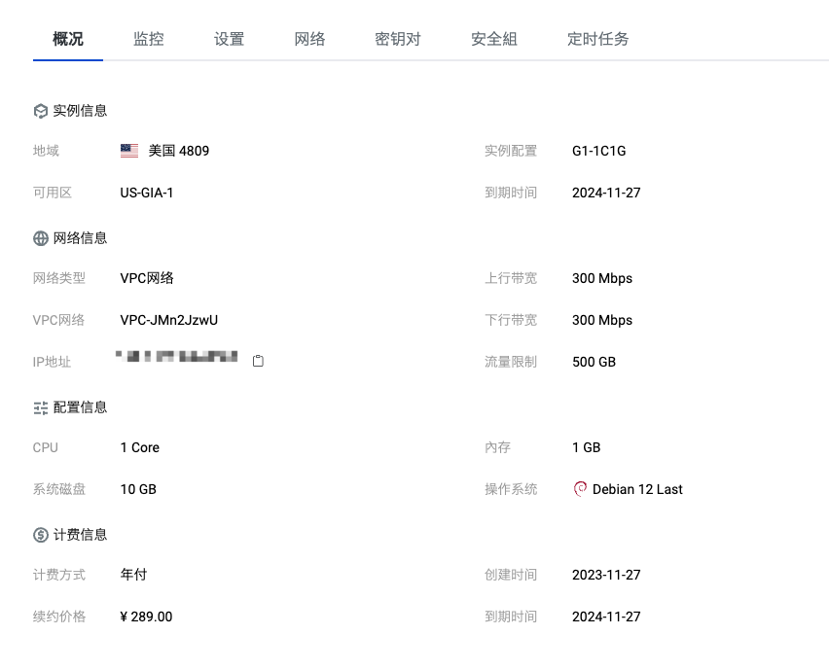Click the VPC网络 network type value
The image size is (829, 670).
147,278
